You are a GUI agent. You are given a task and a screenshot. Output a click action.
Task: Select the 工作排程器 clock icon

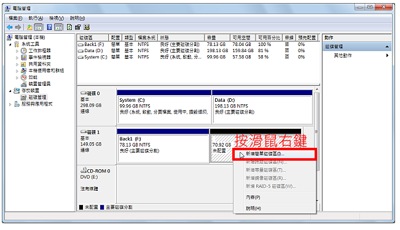[x=24, y=51]
